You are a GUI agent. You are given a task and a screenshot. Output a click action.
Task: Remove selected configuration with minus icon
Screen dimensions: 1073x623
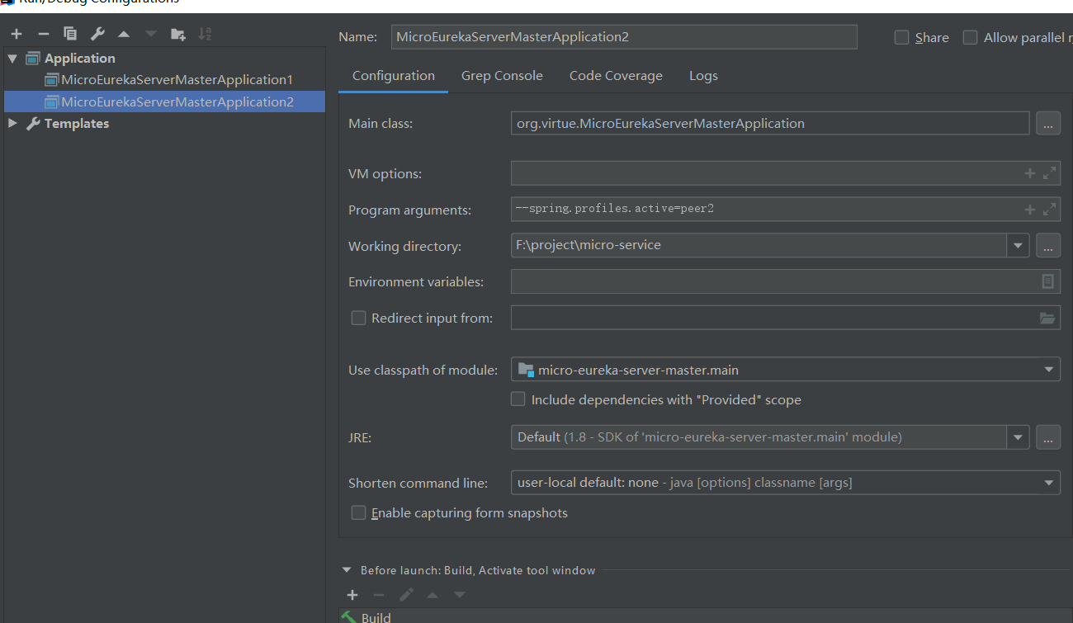click(44, 34)
